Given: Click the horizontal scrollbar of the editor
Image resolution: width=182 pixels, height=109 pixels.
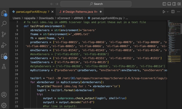Looking at the screenshot, I should (x=58, y=108).
